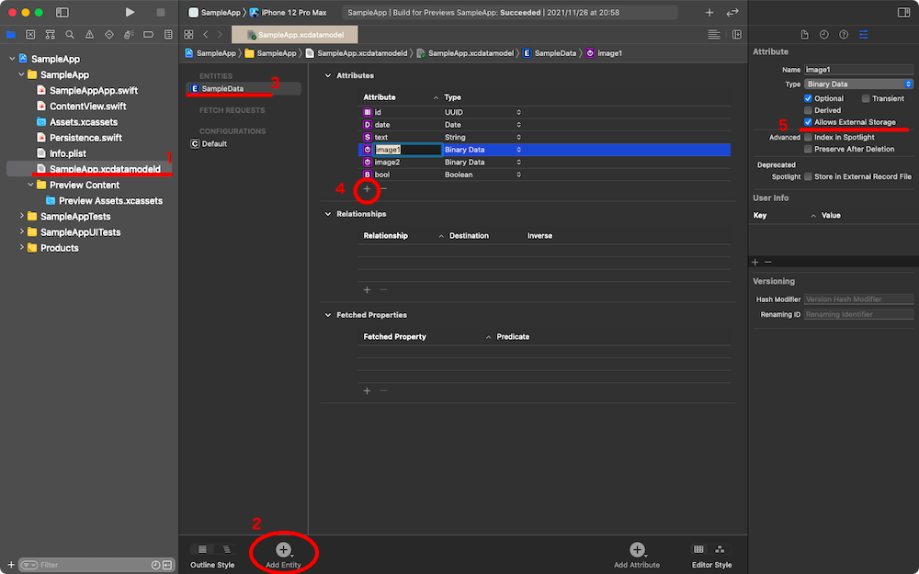Show the History inspector clock icon
The image size is (919, 574).
(824, 35)
